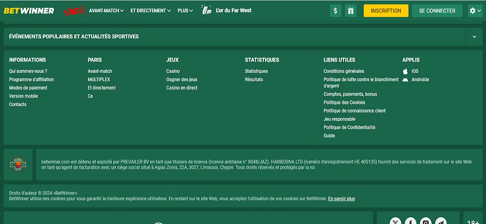
Task: Open Comptes, paiements, bonus link
Action: pyautogui.click(x=350, y=94)
